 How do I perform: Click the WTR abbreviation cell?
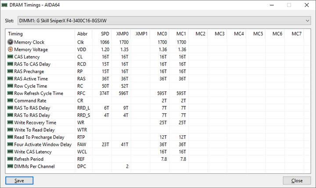point(82,130)
